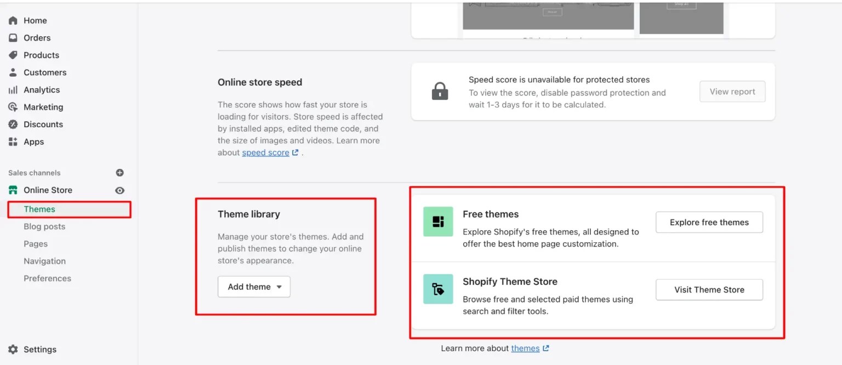This screenshot has width=842, height=365.
Task: Select the Orders icon in sidebar
Action: 12,37
